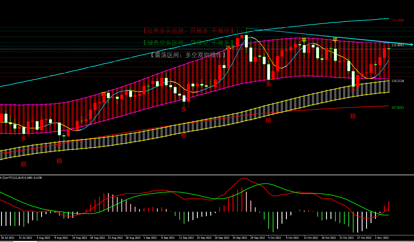
Task: Click the green 107.8231 price label
Action: [x=398, y=108]
